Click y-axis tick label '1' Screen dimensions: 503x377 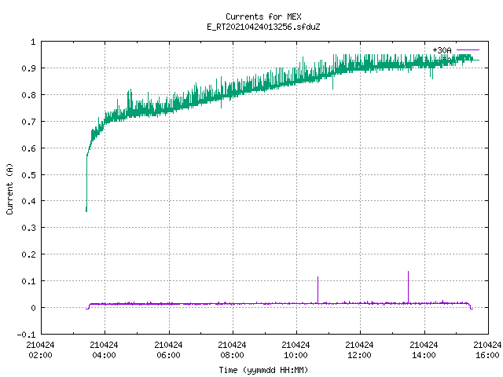[x=33, y=42]
